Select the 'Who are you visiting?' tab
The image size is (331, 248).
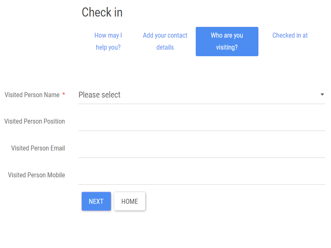click(x=227, y=41)
